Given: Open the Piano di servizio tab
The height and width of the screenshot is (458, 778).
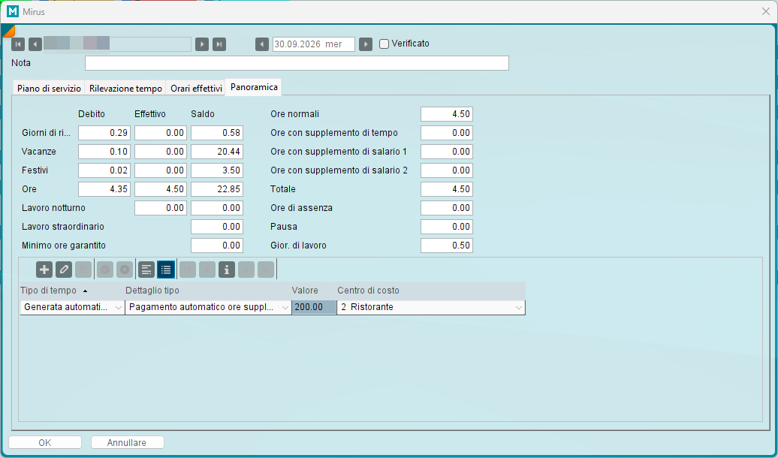Looking at the screenshot, I should tap(49, 89).
